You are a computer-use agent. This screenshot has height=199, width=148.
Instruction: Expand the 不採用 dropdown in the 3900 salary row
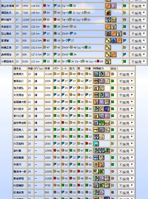click(x=126, y=165)
